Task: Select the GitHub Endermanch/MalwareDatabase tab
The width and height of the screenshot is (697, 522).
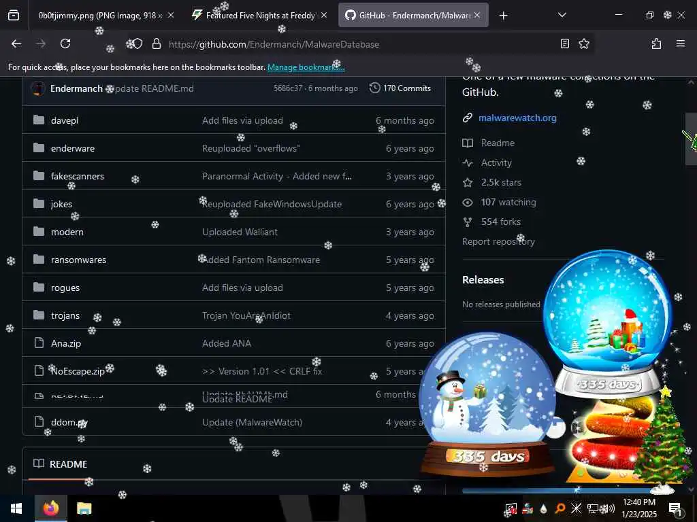Action: click(413, 16)
